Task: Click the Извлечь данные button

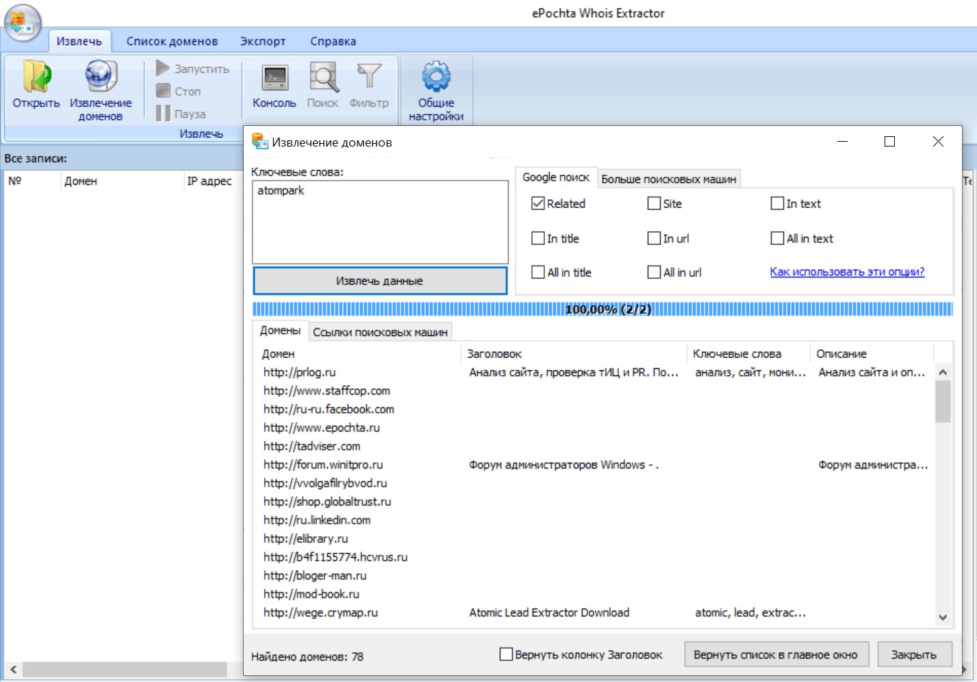Action: [380, 281]
